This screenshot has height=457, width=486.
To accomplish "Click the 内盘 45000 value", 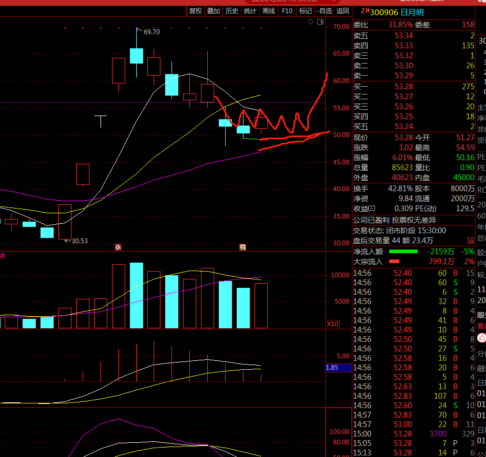I will (x=464, y=178).
